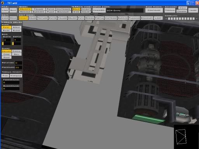
Task: Switch edit mode to Color
Action: pos(33,18)
